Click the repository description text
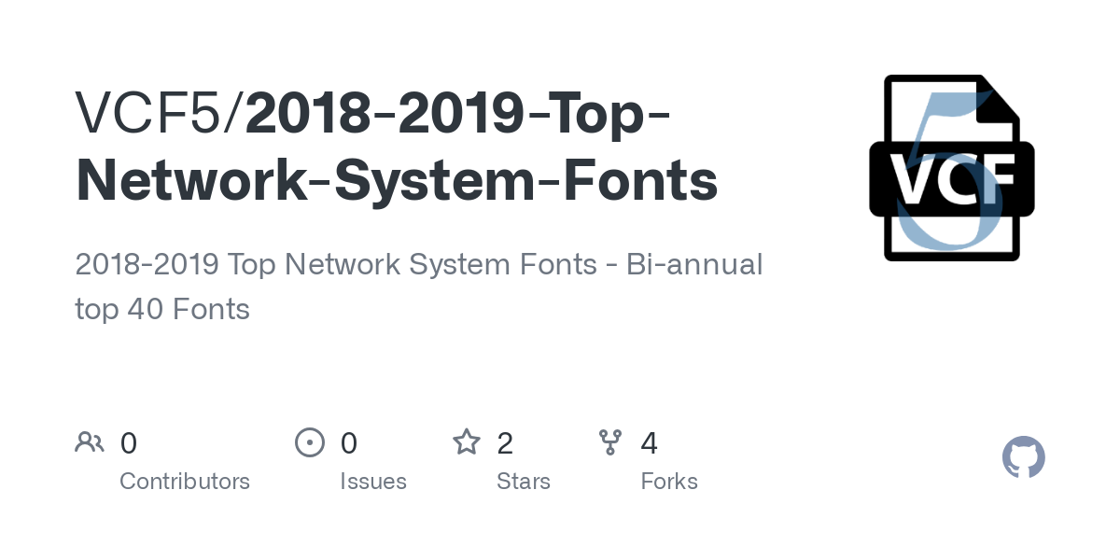The width and height of the screenshot is (1120, 560). pos(419,264)
